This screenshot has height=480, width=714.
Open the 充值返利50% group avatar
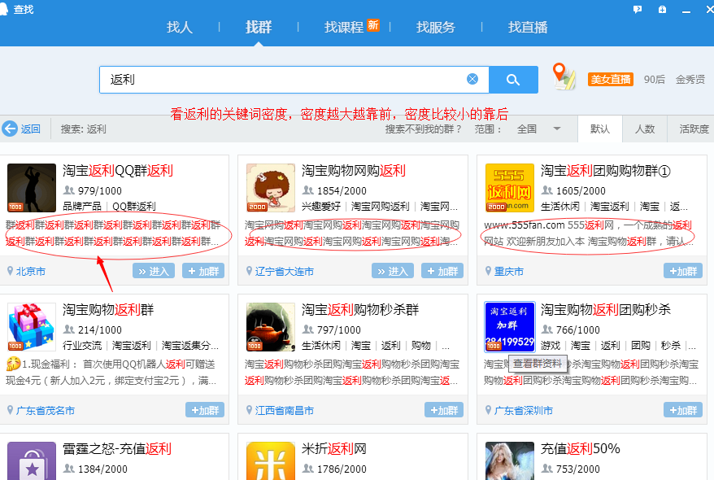(510, 460)
